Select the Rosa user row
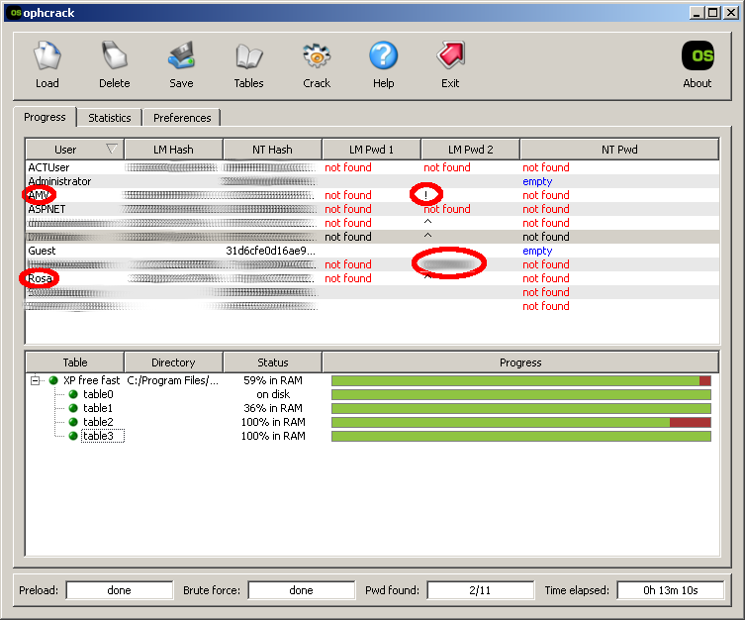This screenshot has width=745, height=620. click(x=372, y=278)
